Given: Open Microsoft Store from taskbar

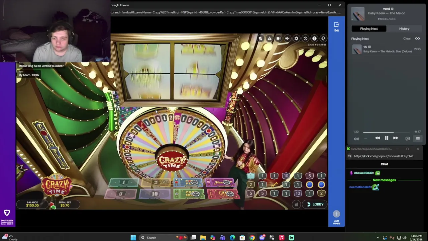Looking at the screenshot, I should tap(242, 238).
